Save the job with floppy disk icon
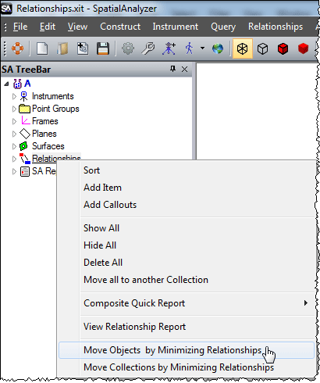The image size is (320, 383). 103,48
